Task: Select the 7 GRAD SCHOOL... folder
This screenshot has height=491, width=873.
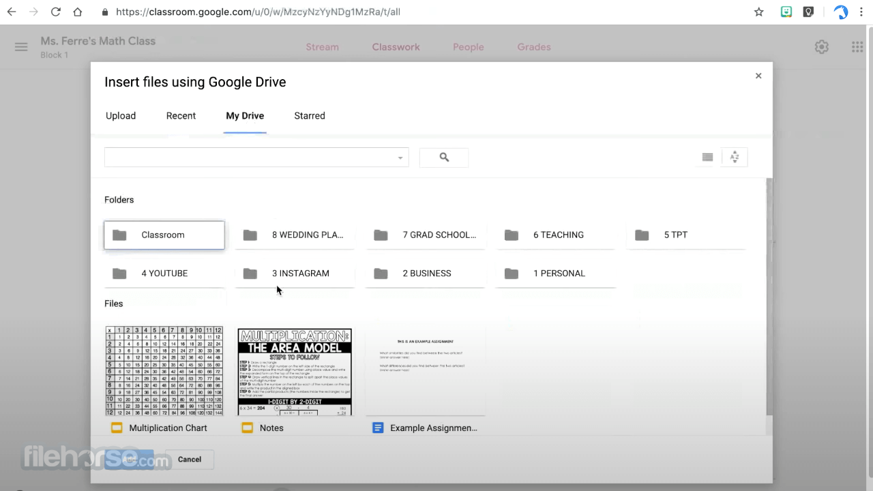Action: pos(426,235)
